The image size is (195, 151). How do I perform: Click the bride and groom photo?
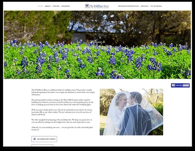(x=131, y=112)
